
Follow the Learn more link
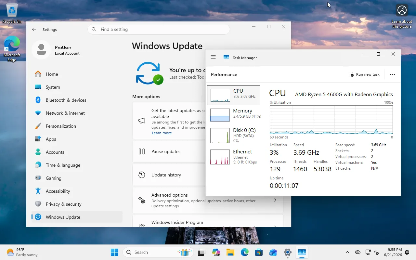point(162,133)
